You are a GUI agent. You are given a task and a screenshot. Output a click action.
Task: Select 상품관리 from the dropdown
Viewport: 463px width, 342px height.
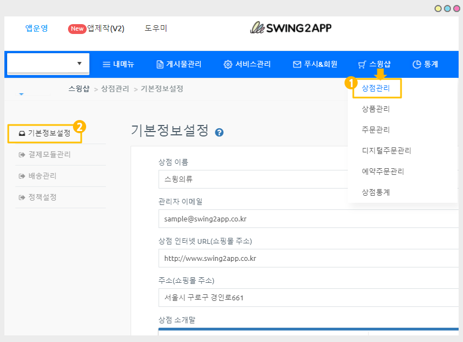click(x=376, y=109)
